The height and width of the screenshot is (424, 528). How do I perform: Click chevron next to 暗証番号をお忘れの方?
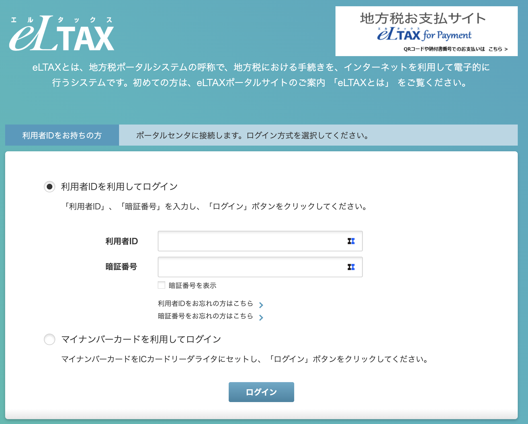[x=261, y=318]
